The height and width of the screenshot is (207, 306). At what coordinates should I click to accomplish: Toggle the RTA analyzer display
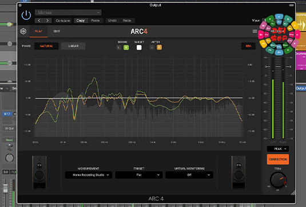tap(248, 46)
